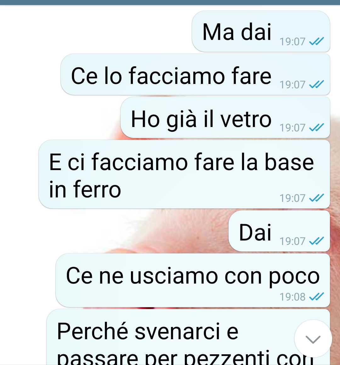Select the "Ho già il vetro" message
This screenshot has width=340, height=365.
pos(225,117)
